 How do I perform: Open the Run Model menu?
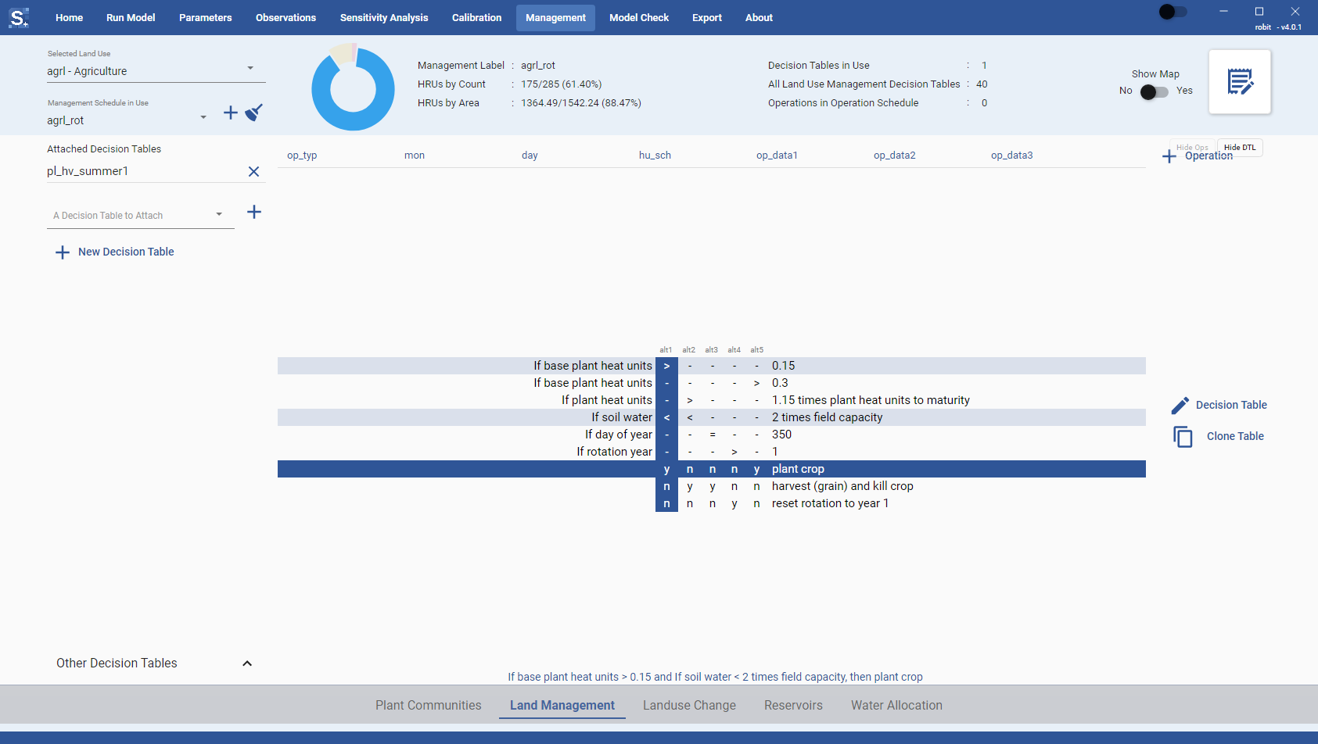[x=131, y=18]
